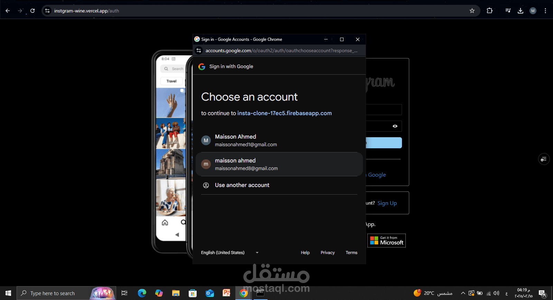The image size is (553, 300).
Task: Show hidden system tray icons
Action: click(x=463, y=293)
